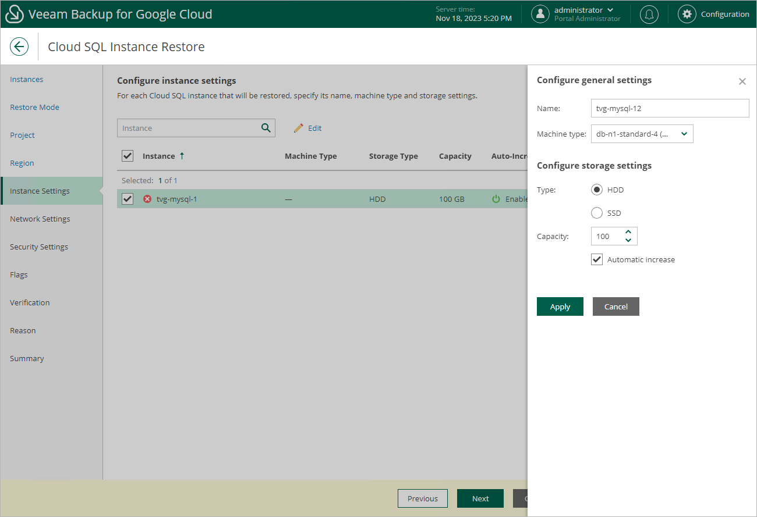Expand the administrator account menu

tap(609, 9)
